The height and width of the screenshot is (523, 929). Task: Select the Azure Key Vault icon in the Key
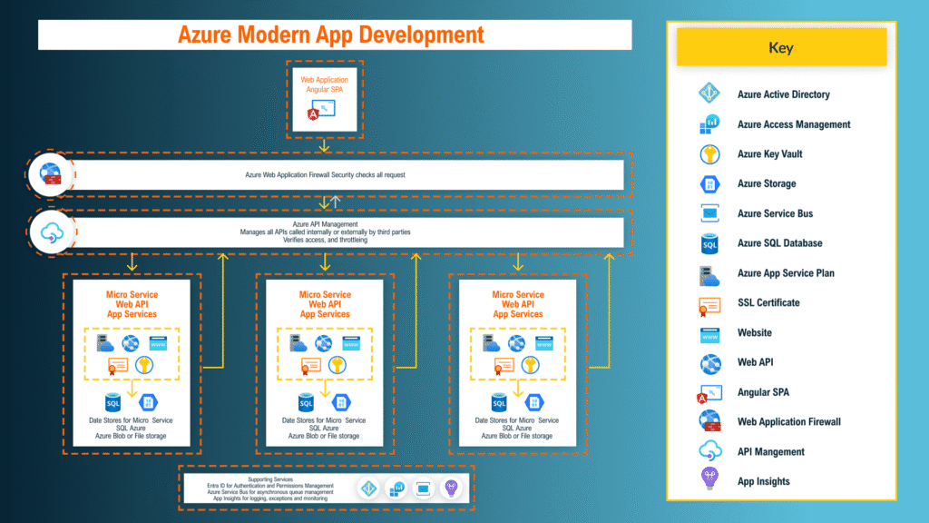pyautogui.click(x=709, y=153)
